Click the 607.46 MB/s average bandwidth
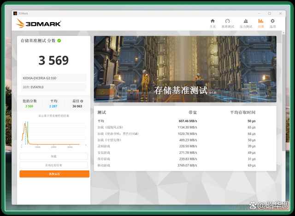The width and height of the screenshot is (295, 216). click(x=188, y=121)
